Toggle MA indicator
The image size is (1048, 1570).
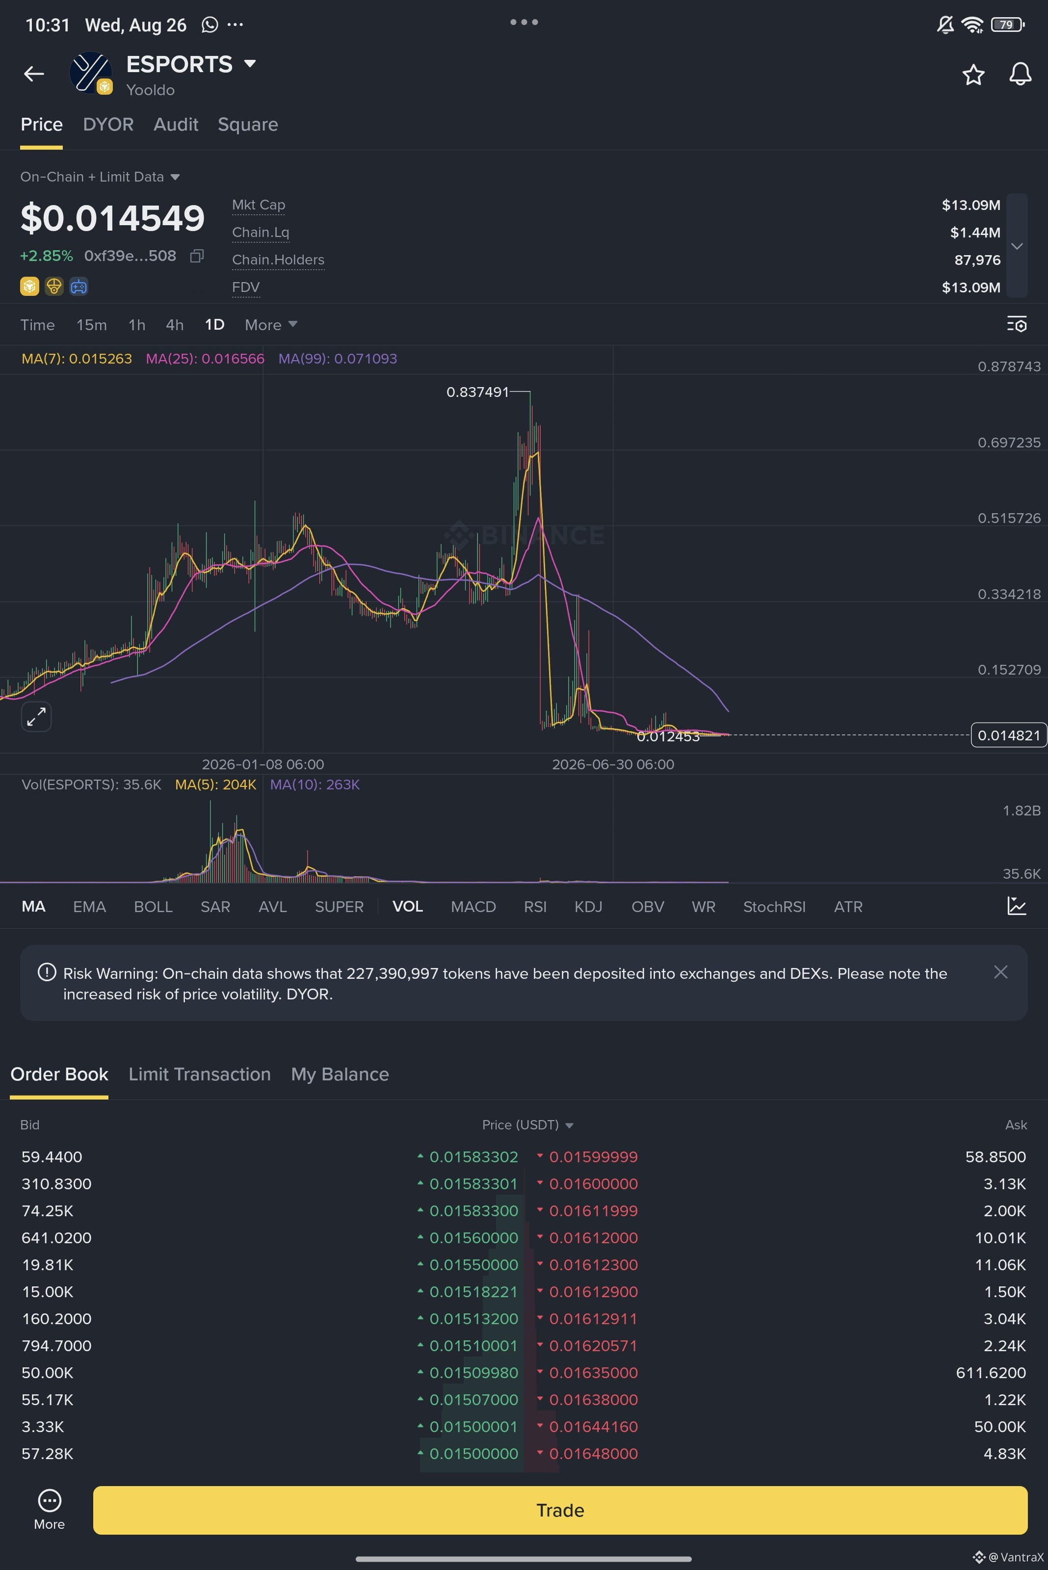(33, 907)
